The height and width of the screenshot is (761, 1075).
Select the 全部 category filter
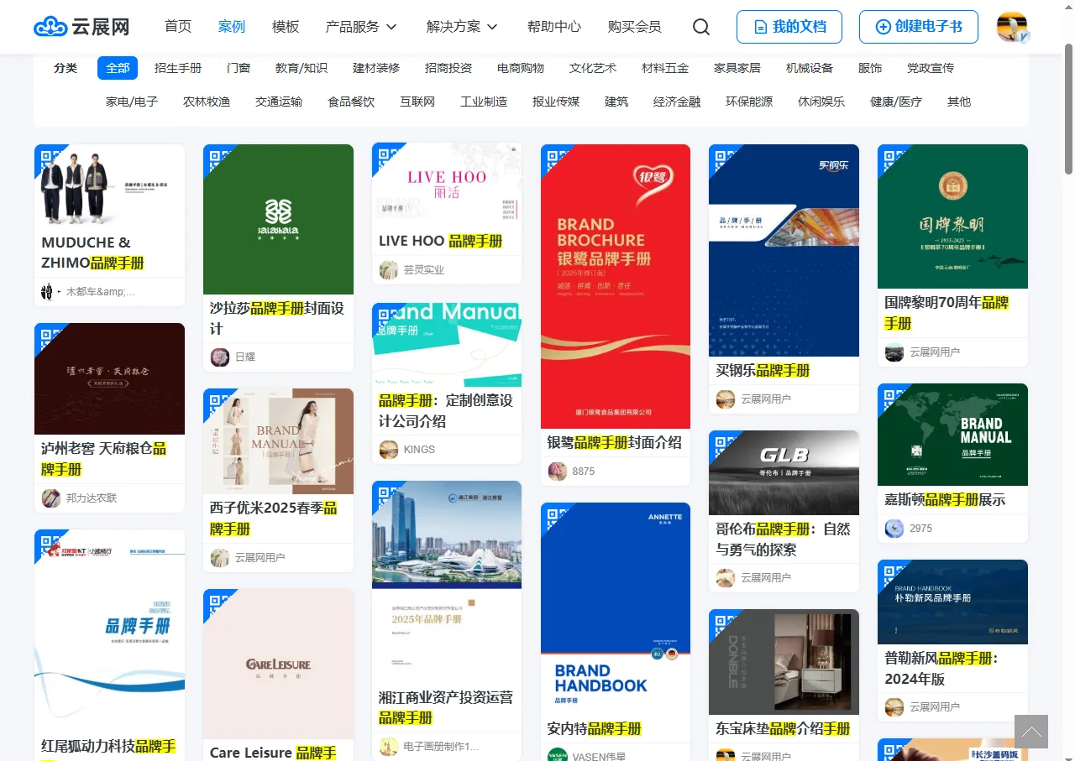point(118,68)
